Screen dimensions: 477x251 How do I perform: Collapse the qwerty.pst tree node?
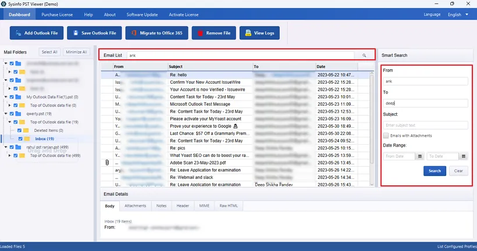(x=6, y=114)
